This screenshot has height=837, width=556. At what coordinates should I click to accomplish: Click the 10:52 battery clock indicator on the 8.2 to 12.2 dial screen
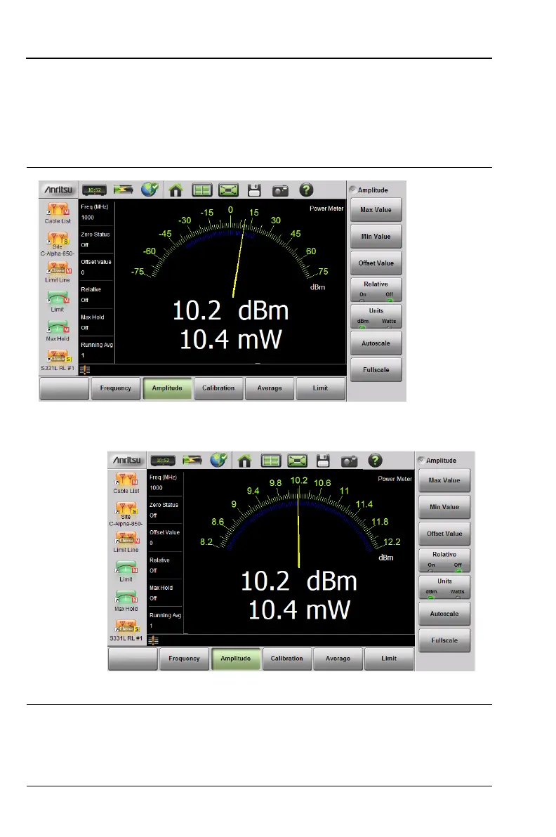164,460
